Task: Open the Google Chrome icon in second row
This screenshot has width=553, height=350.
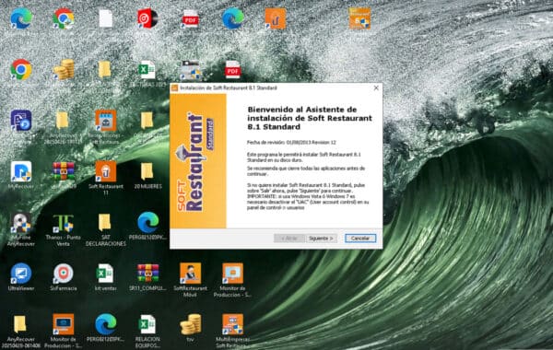Action: click(x=21, y=69)
